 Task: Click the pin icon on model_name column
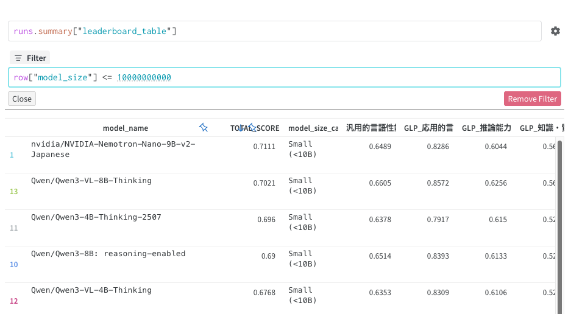[x=203, y=127]
